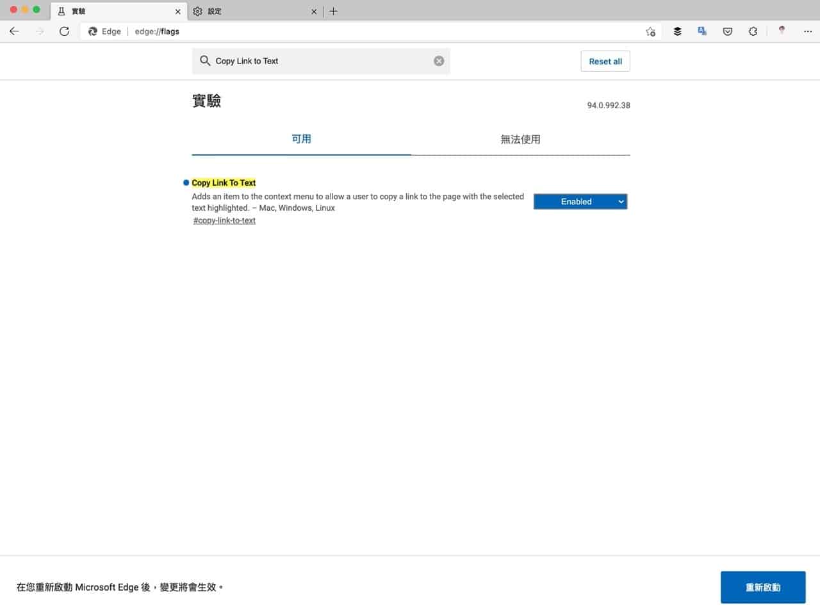The width and height of the screenshot is (820, 615).
Task: Open the extensions puzzle icon
Action: (753, 31)
